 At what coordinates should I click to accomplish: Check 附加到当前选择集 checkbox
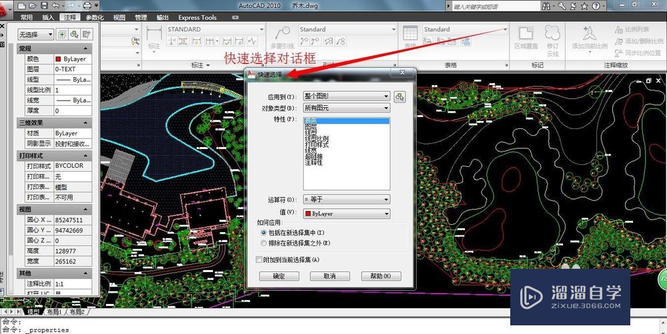click(x=259, y=259)
